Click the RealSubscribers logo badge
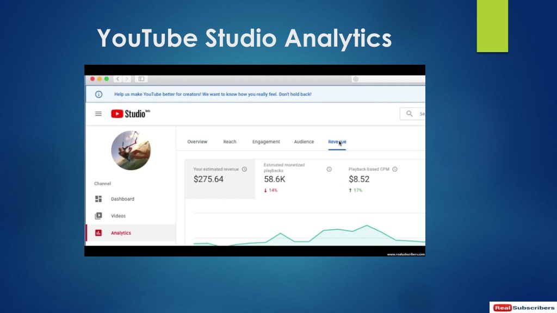The image size is (557, 313). (523, 308)
